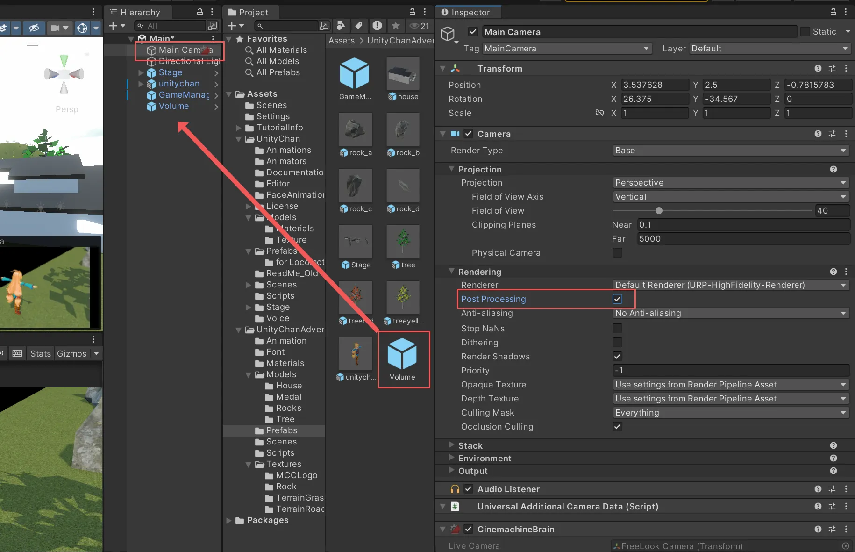Viewport: 855px width, 552px height.
Task: Open Camera component presets icon
Action: click(832, 134)
